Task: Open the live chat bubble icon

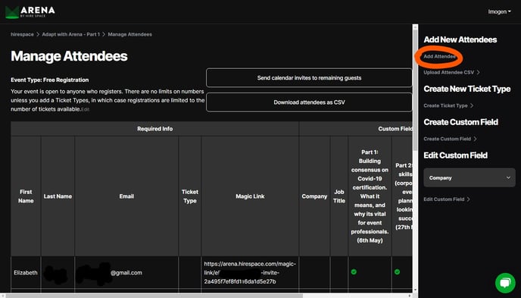Action: [x=505, y=283]
